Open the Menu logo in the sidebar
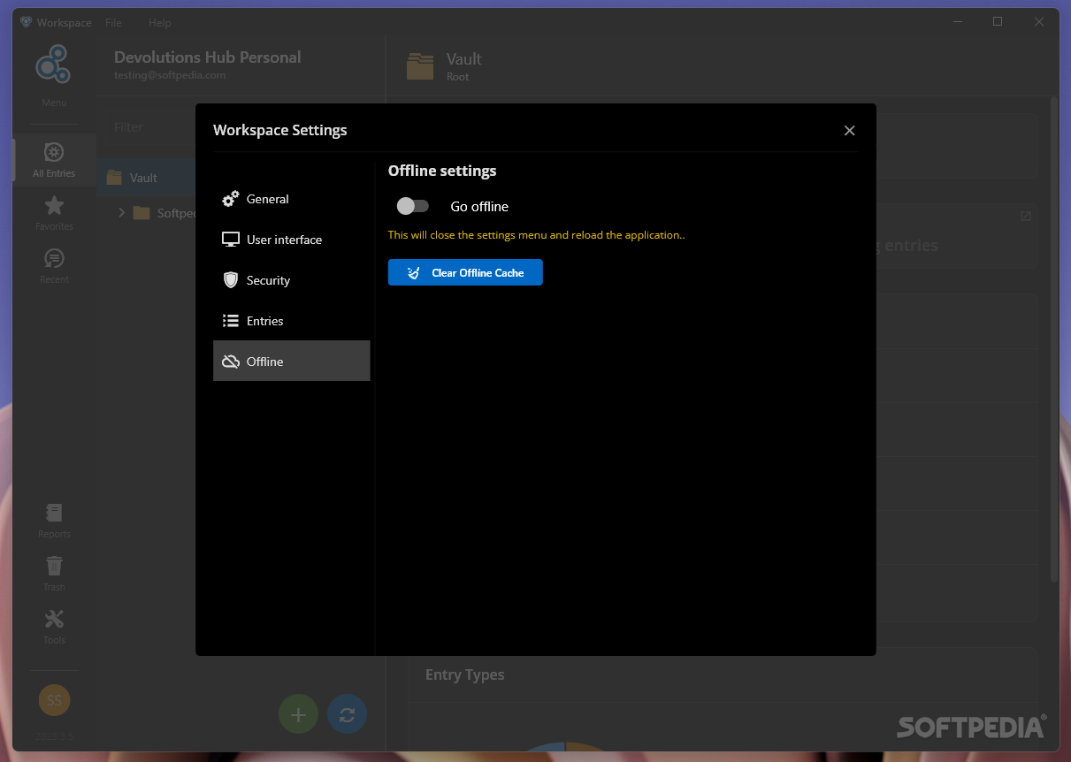 click(x=54, y=75)
